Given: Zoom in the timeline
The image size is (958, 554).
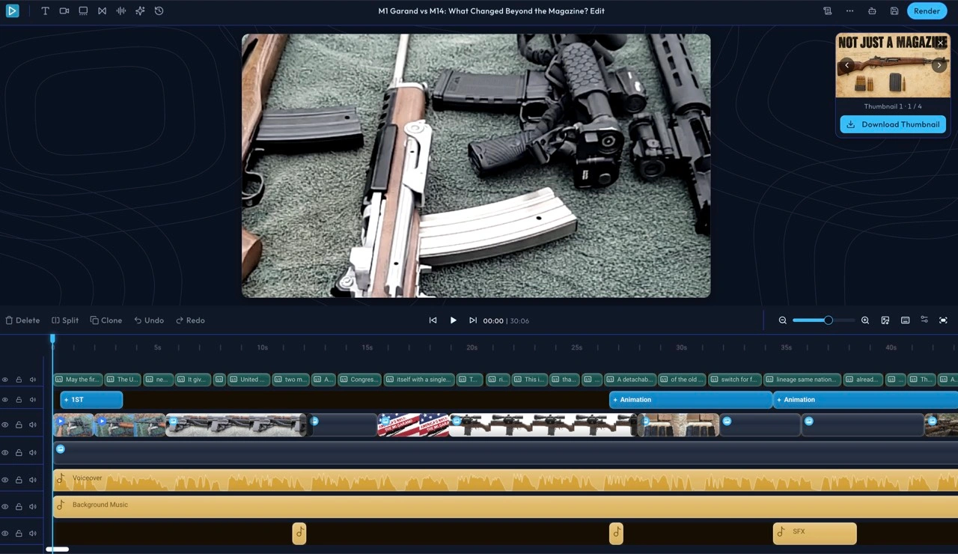Looking at the screenshot, I should coord(865,320).
